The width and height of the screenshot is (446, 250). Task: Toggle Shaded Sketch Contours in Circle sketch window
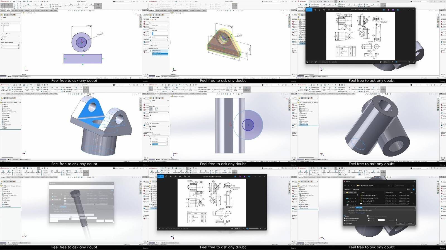[247, 90]
